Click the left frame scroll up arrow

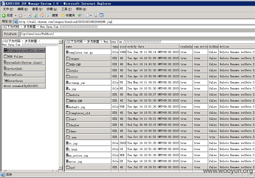(x=60, y=42)
